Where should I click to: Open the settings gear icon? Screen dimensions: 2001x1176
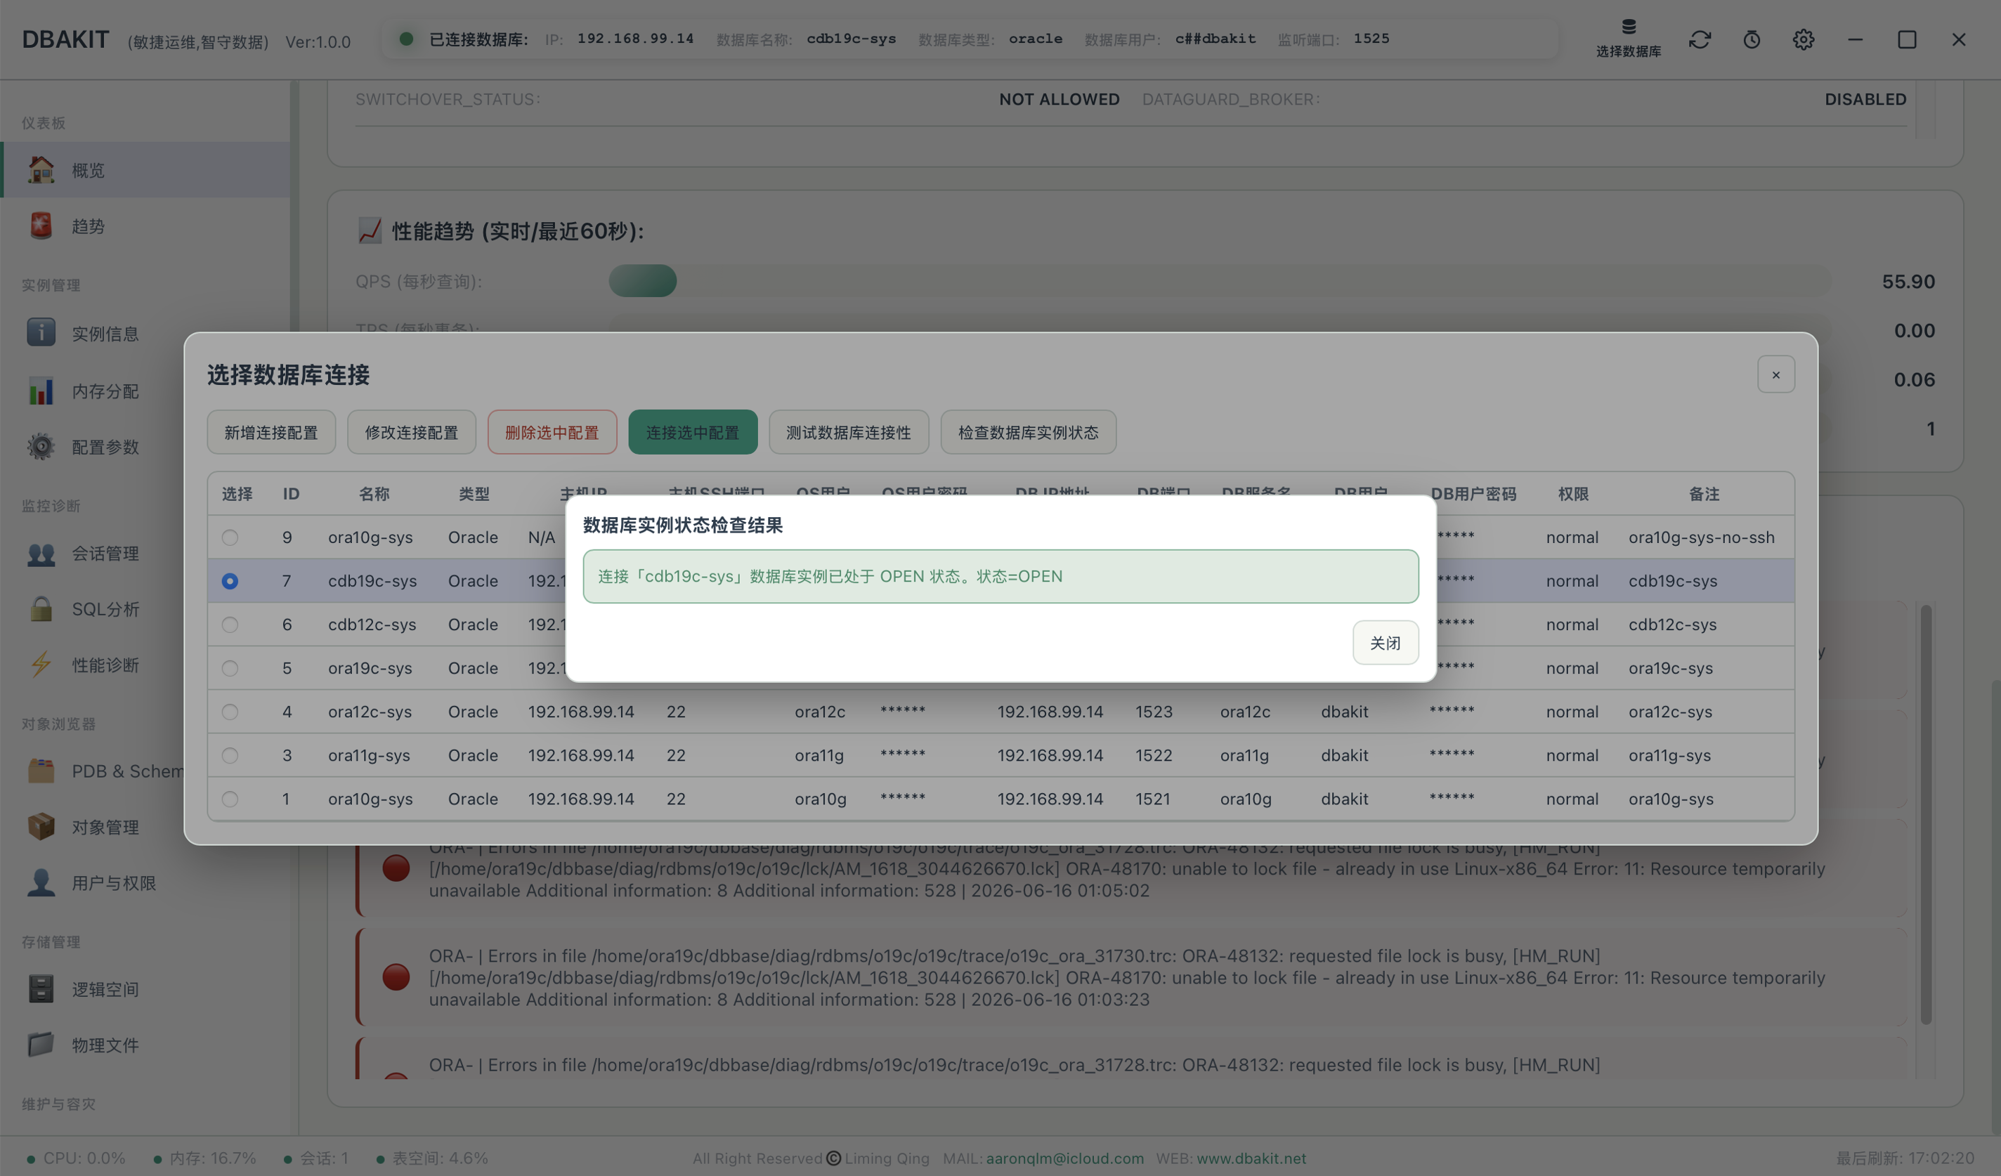(x=1804, y=39)
